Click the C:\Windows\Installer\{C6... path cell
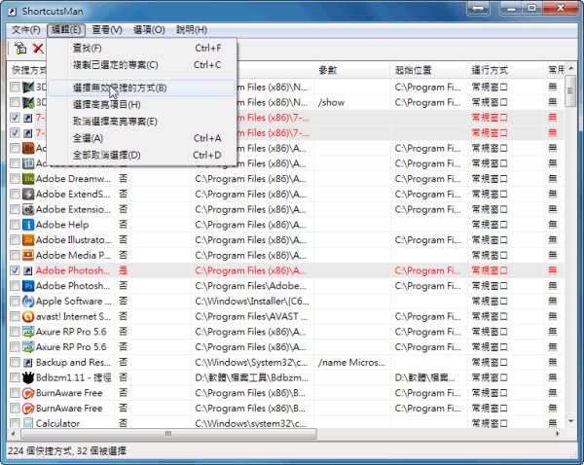 click(252, 302)
